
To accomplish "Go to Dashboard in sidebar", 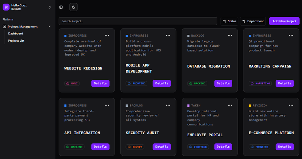I will 16,34.
